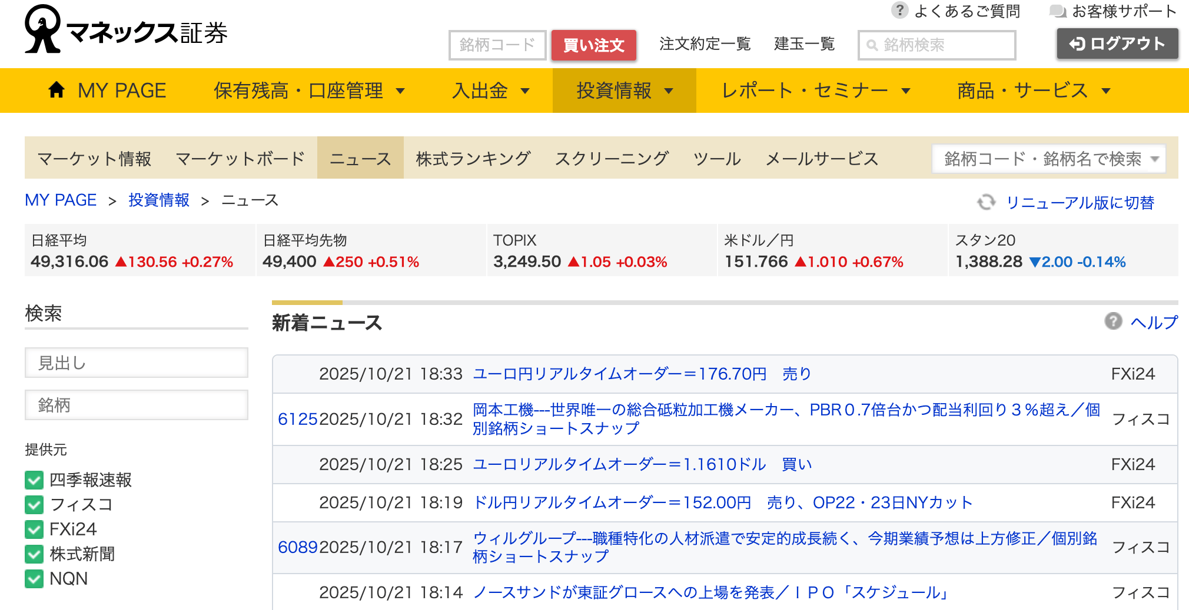Viewport: 1189px width, 610px height.
Task: Open stock code 6125 link
Action: (x=297, y=419)
